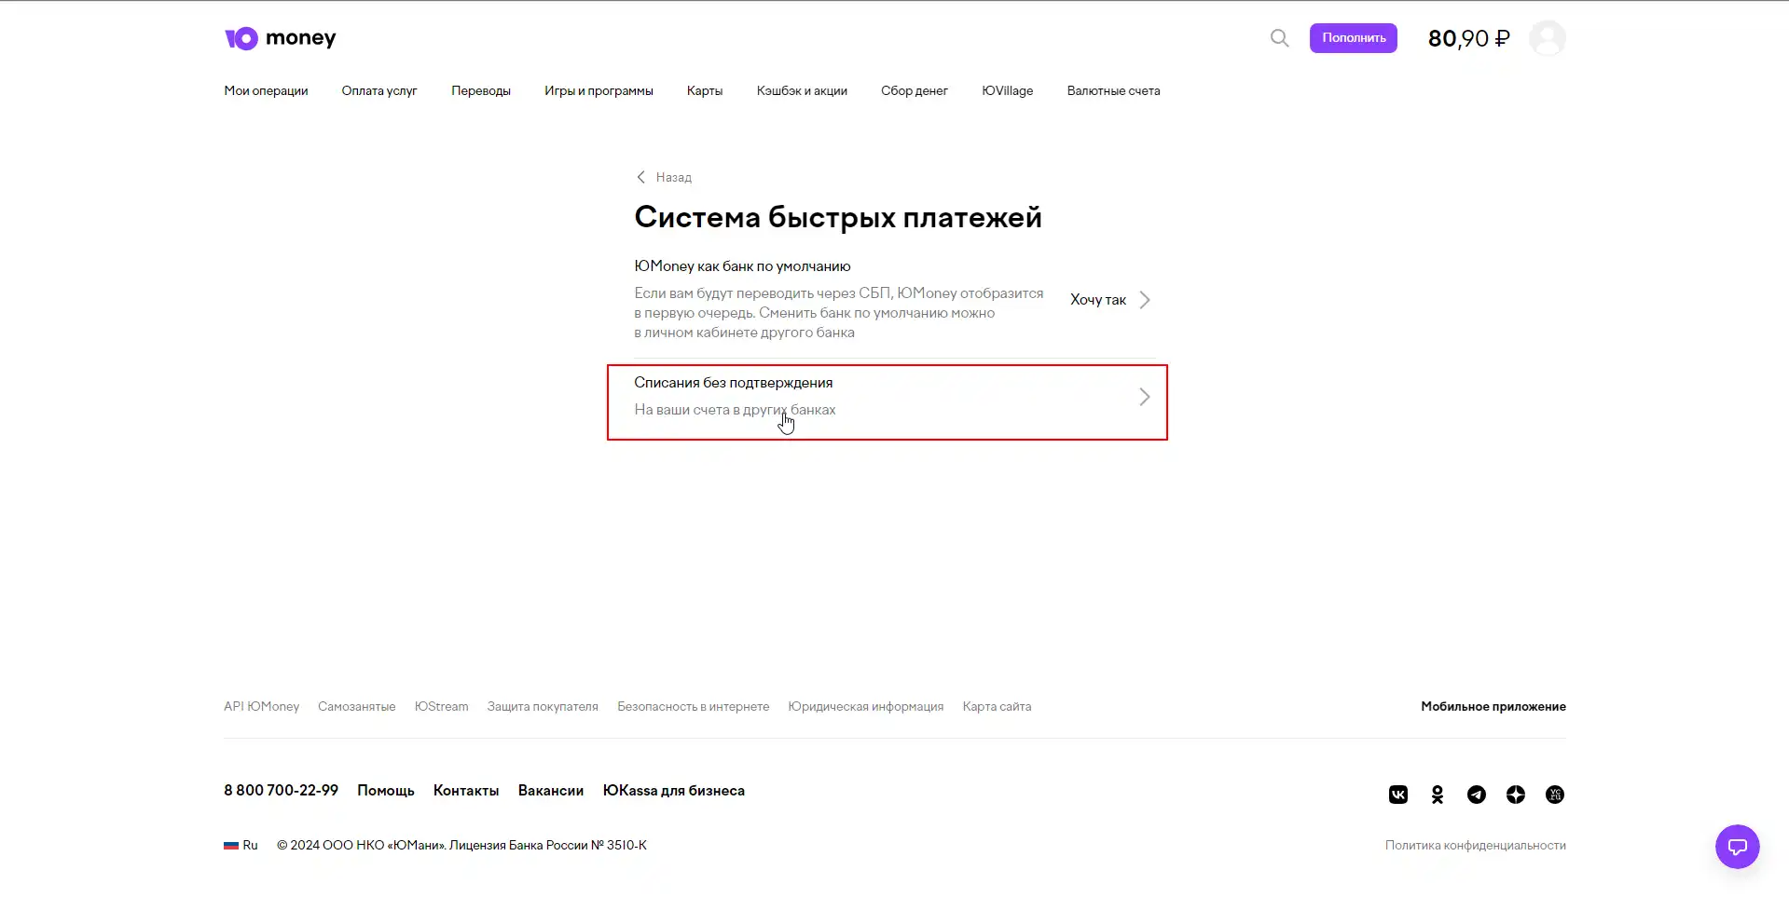Open "Политика конфиденциальности" footer link
Viewport: 1789px width, 897px height.
pyautogui.click(x=1475, y=846)
